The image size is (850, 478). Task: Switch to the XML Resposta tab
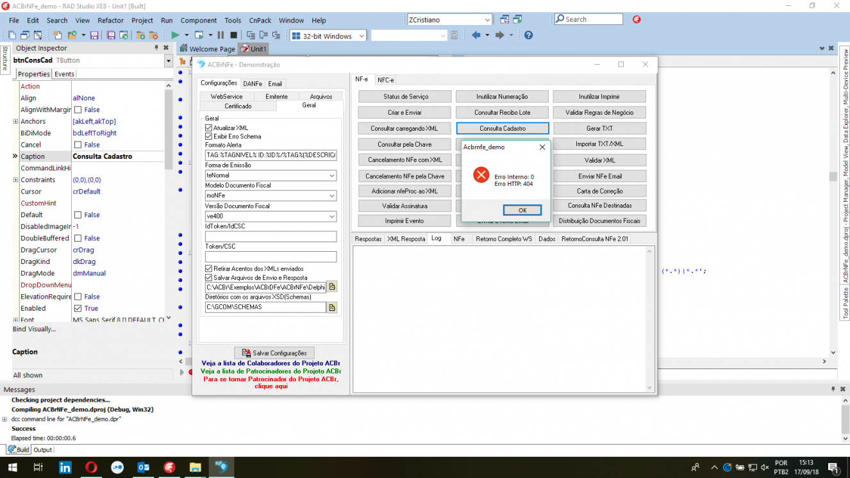(406, 239)
